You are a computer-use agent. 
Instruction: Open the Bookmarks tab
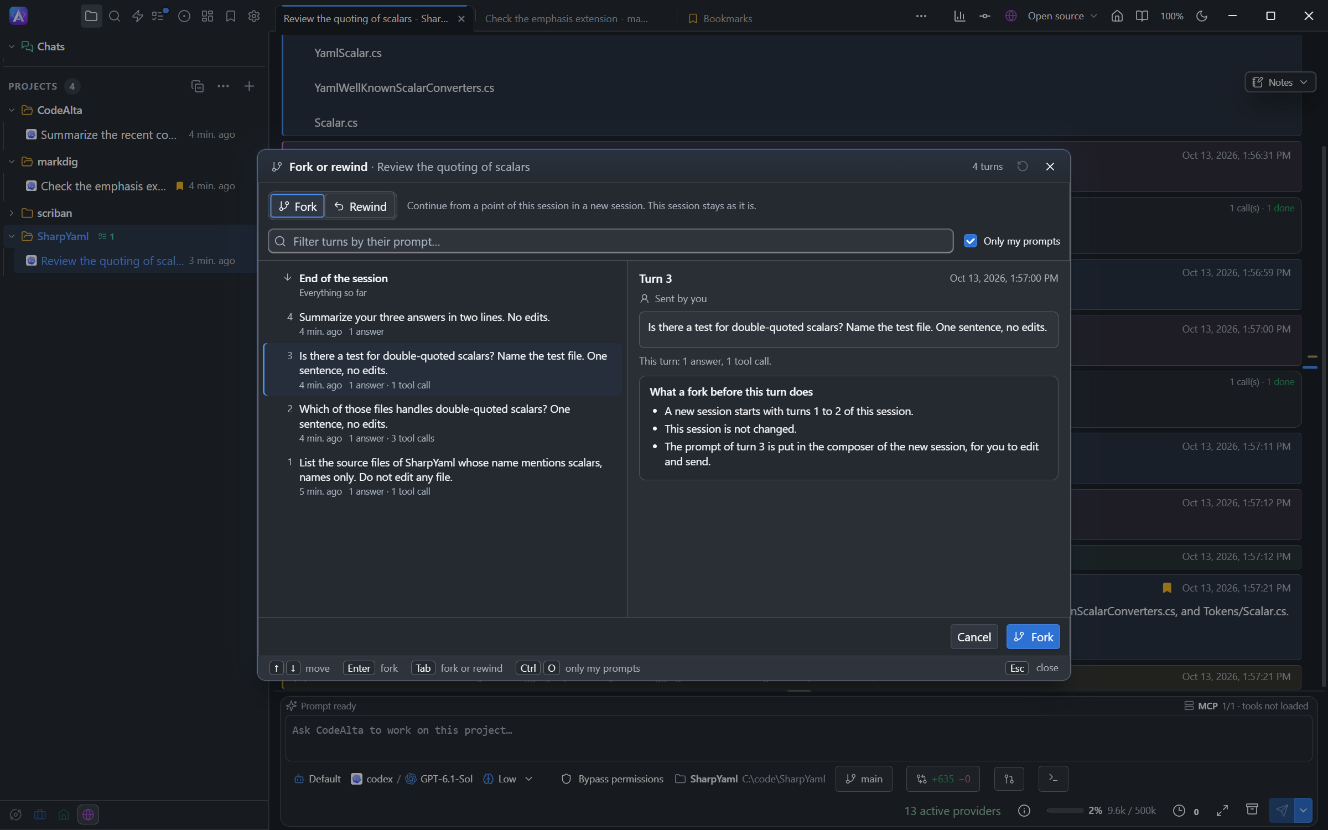tap(720, 18)
